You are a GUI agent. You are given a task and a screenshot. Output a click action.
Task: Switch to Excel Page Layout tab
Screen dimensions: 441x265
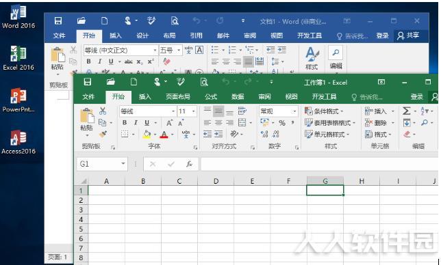tap(178, 97)
